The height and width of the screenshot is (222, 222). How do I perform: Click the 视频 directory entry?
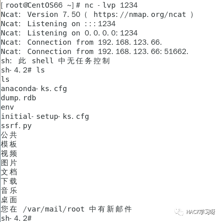point(9,154)
